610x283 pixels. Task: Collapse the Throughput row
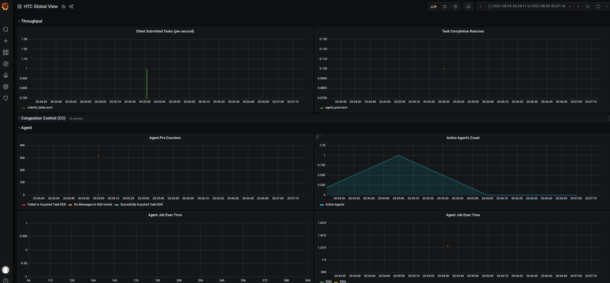[x=31, y=21]
